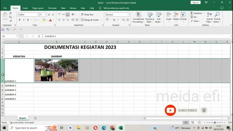Open Conditional Formatting menu
This screenshot has height=131, width=233.
tap(138, 17)
